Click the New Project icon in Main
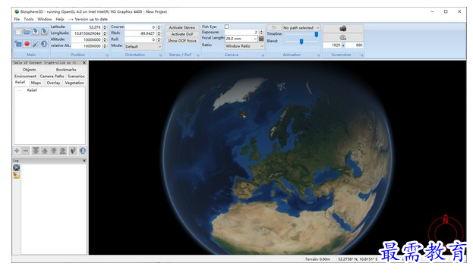The image size is (473, 276). click(x=18, y=32)
